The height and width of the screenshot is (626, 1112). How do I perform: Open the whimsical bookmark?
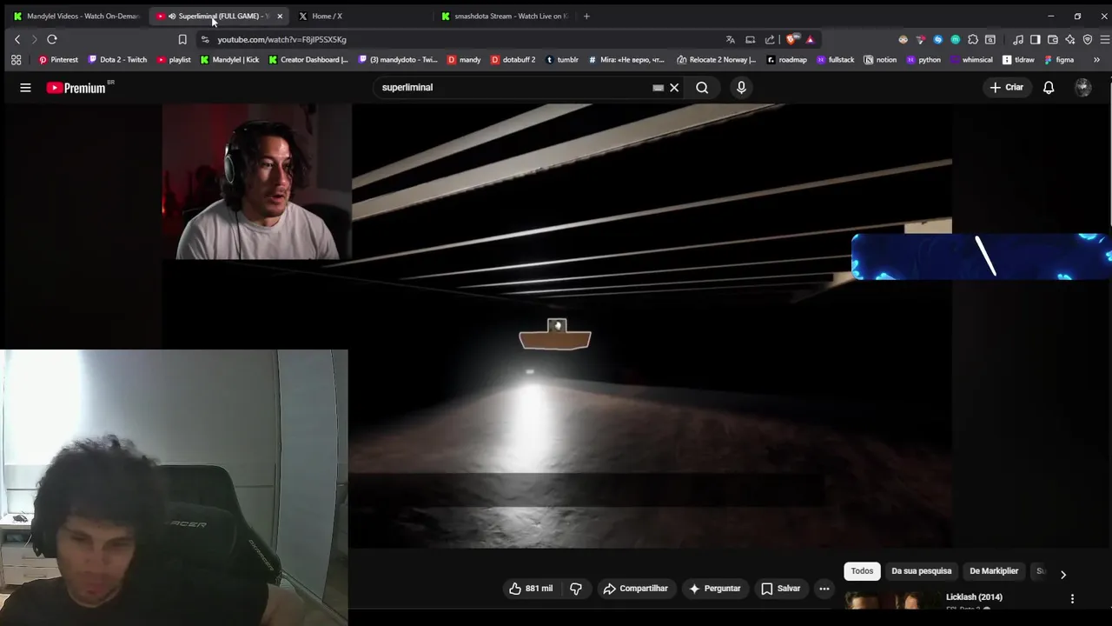point(971,60)
